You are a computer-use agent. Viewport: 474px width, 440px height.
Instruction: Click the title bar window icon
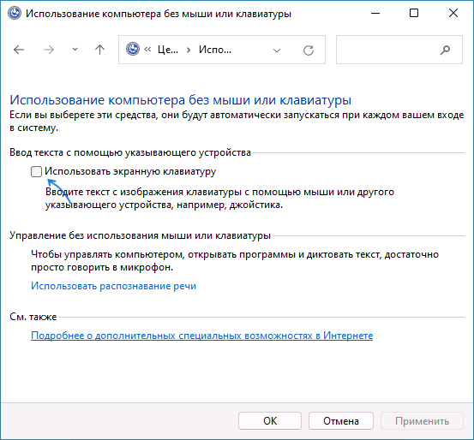tap(15, 14)
